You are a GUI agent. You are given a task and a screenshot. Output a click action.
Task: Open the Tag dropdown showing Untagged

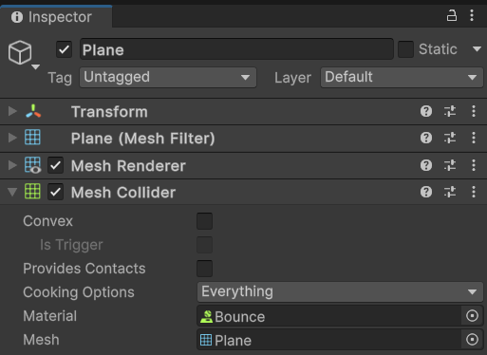(x=168, y=77)
